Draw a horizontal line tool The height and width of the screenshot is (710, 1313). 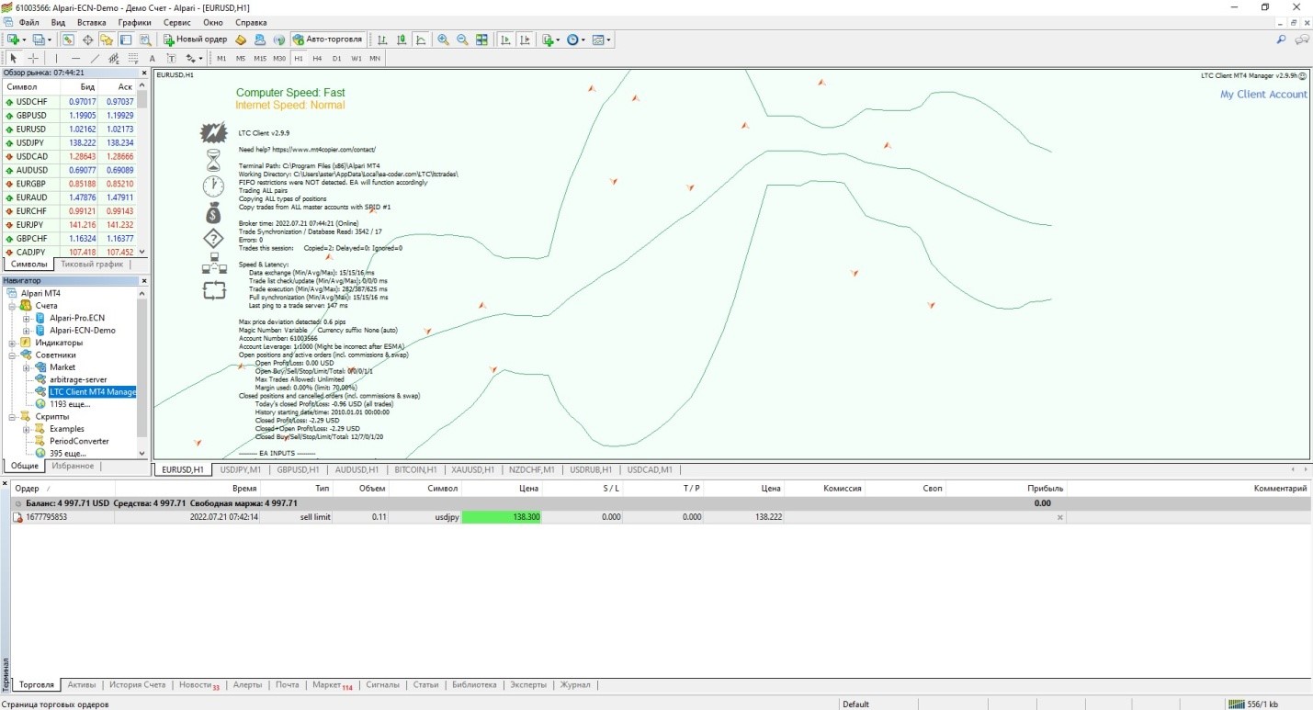coord(75,58)
